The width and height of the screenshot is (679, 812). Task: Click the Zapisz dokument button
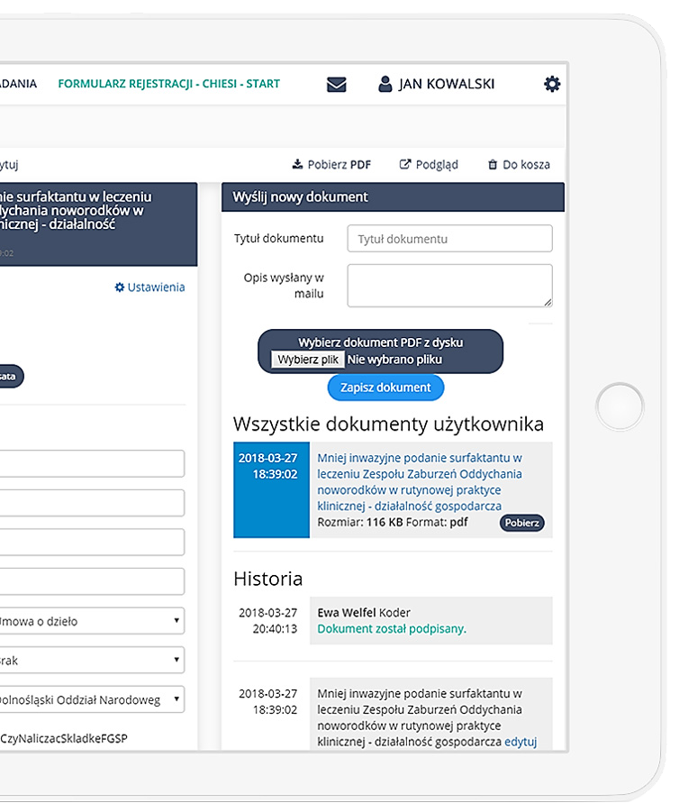coord(385,388)
